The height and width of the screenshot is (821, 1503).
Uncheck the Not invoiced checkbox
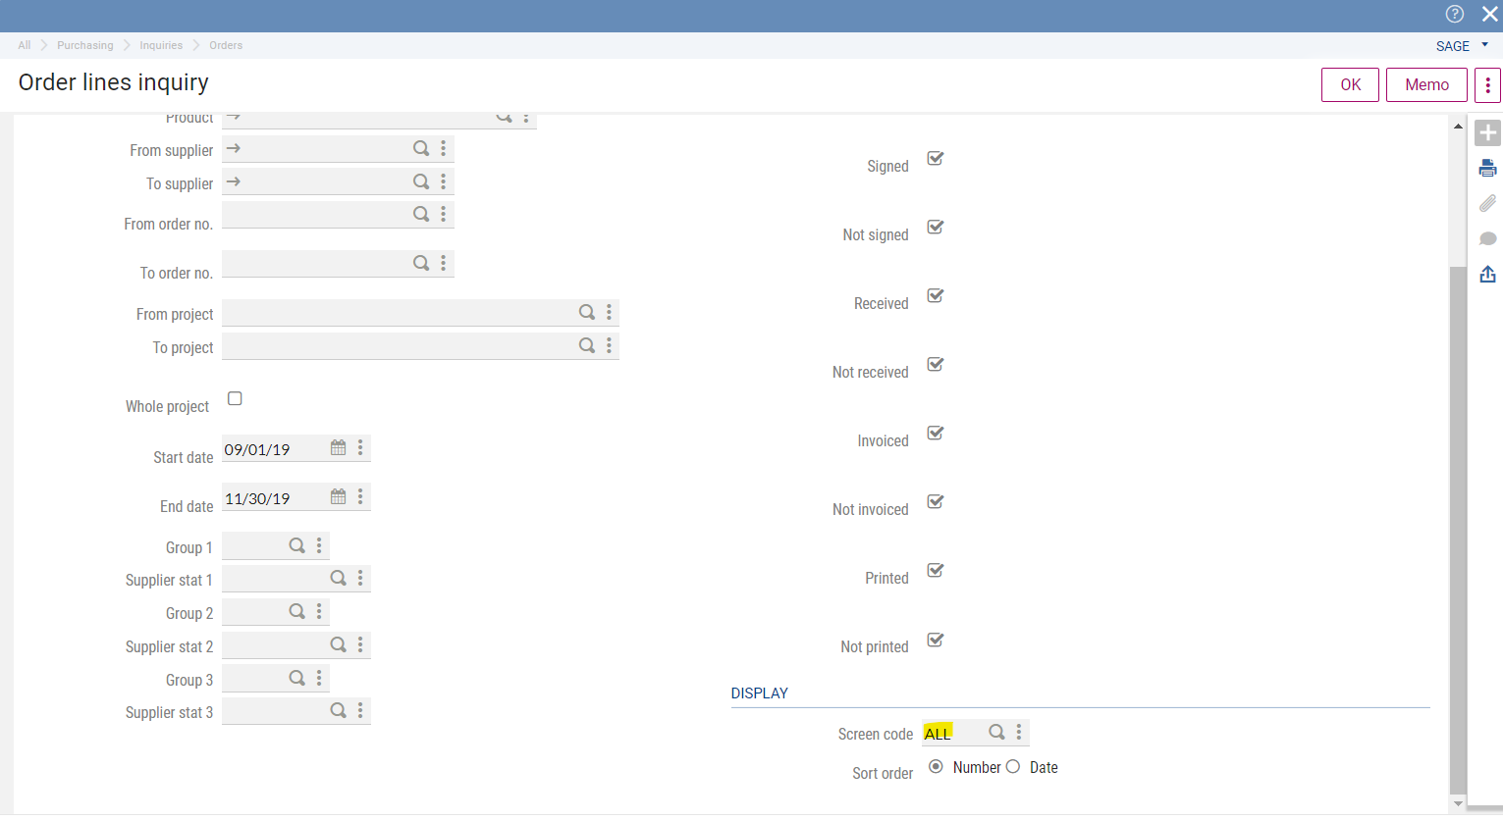(x=936, y=501)
